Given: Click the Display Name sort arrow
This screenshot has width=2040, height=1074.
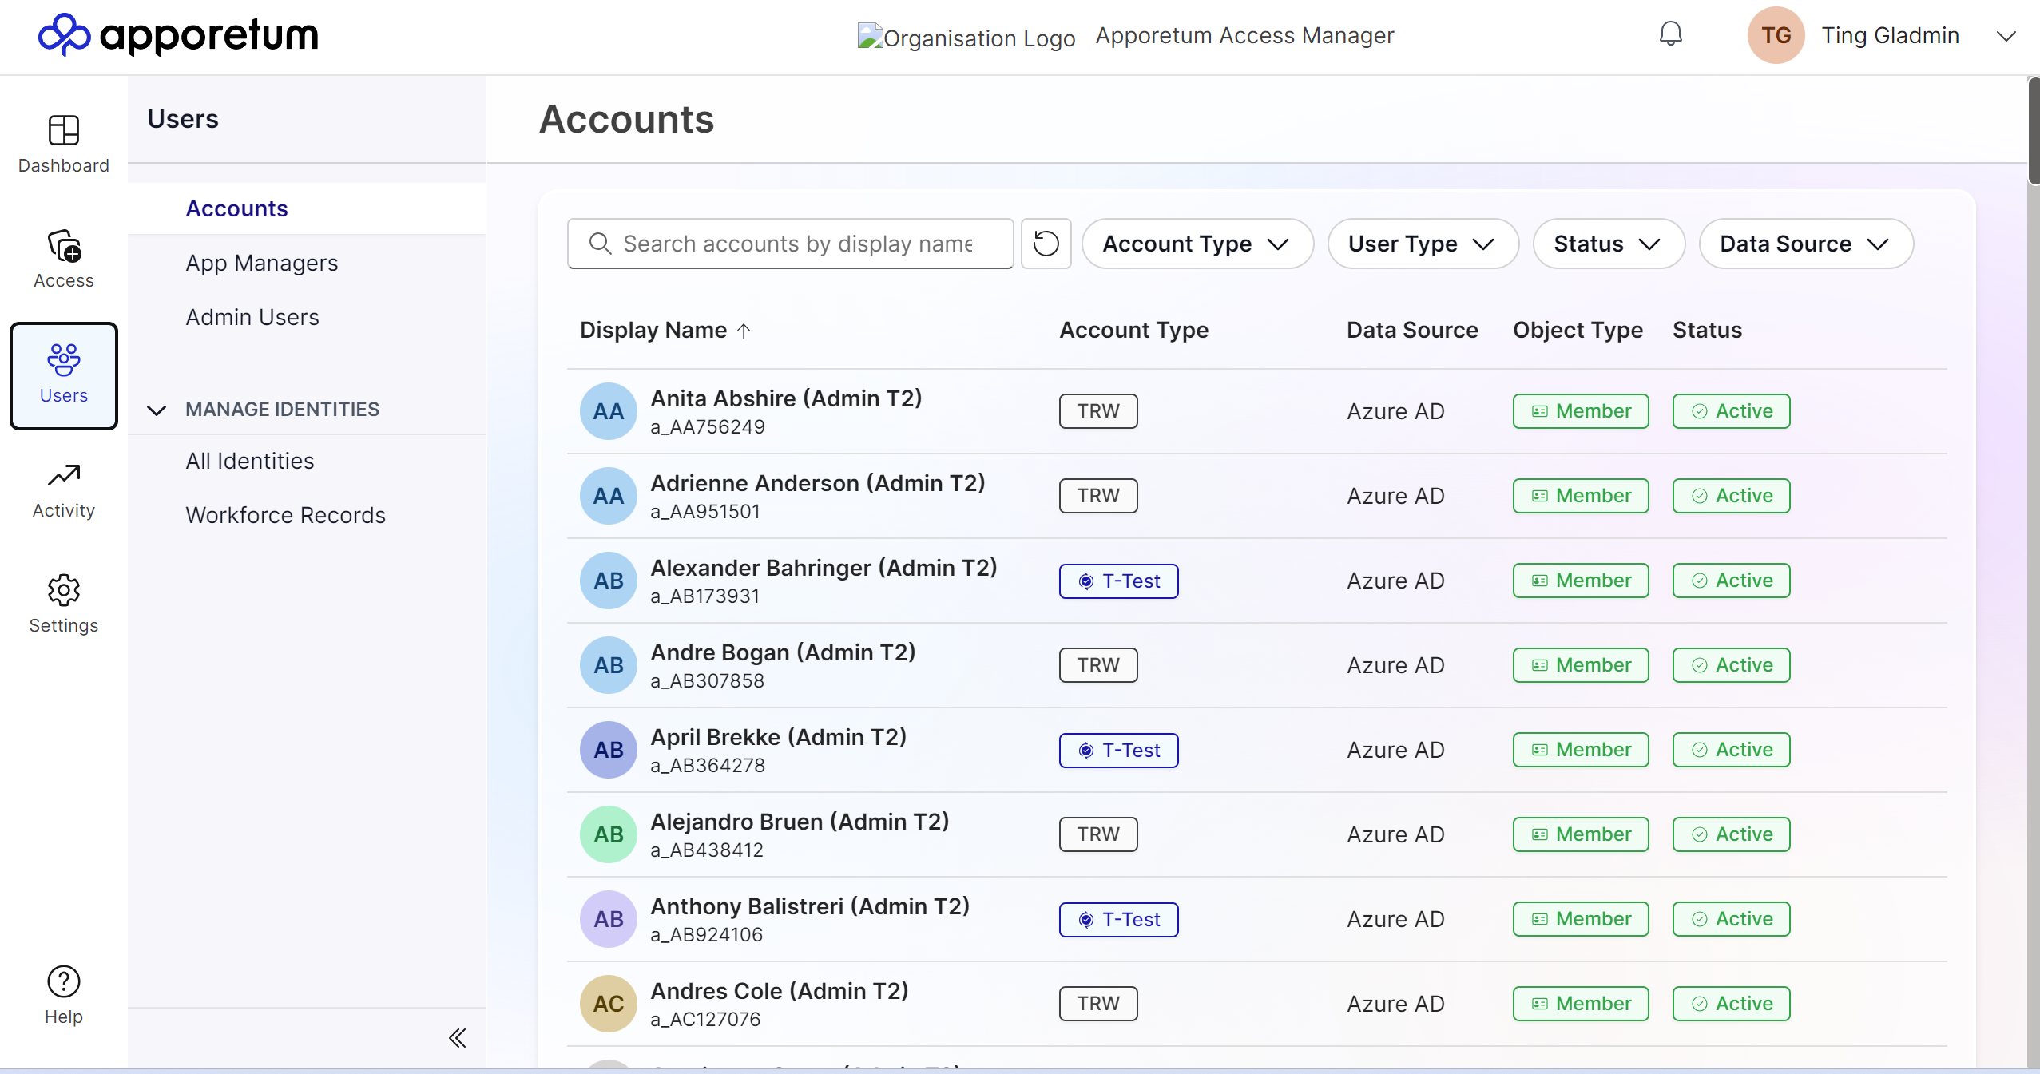Looking at the screenshot, I should pyautogui.click(x=744, y=331).
